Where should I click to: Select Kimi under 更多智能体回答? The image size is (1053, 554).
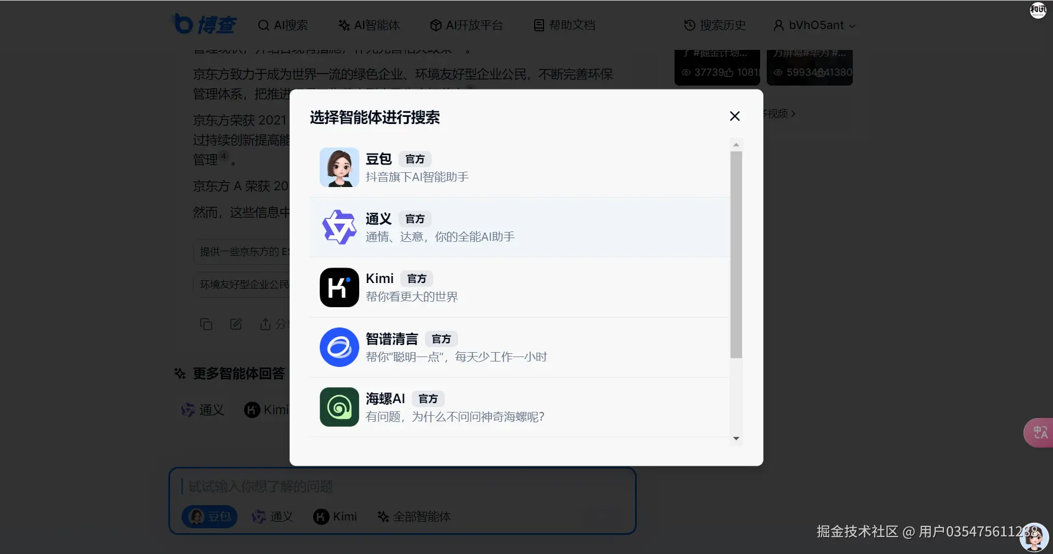tap(267, 410)
